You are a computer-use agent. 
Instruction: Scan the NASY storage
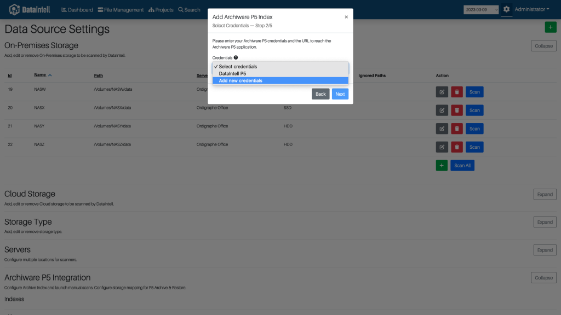click(474, 129)
